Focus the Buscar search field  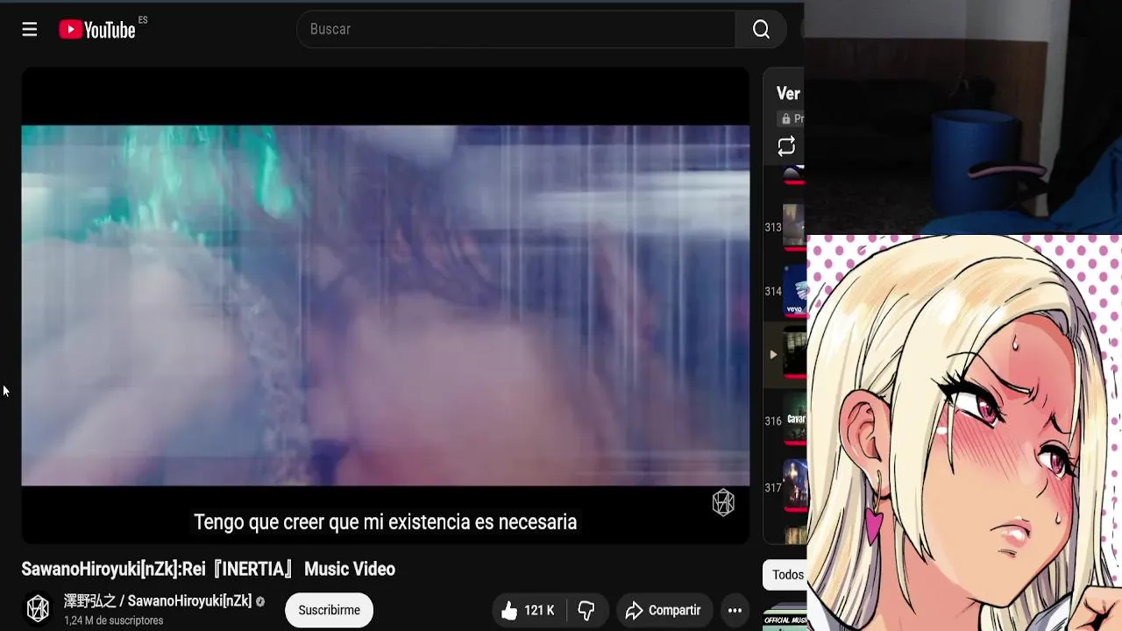[x=516, y=29]
